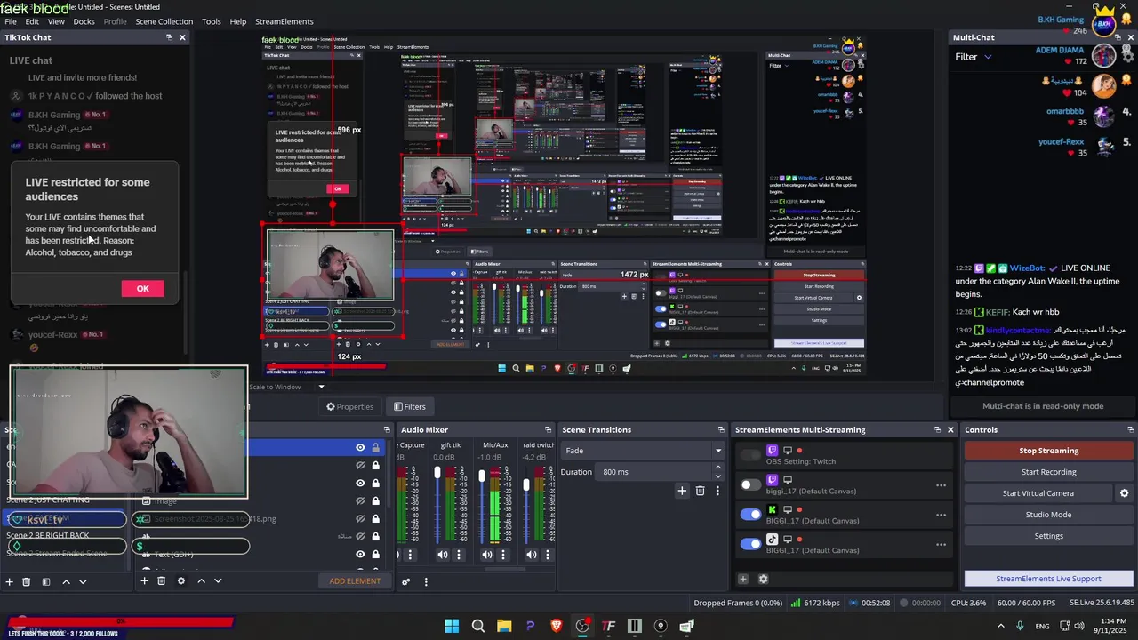Open the Tools menu
This screenshot has width=1138, height=640.
212,21
